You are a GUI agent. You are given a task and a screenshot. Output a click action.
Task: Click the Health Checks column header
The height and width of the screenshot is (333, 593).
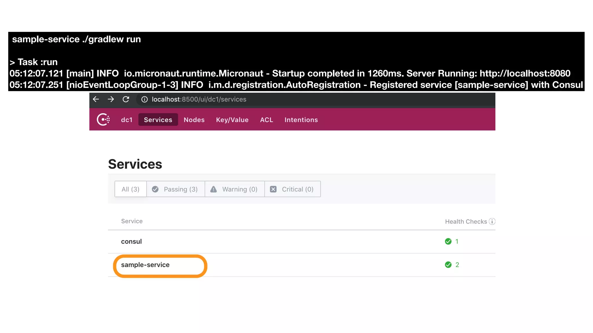tap(466, 222)
